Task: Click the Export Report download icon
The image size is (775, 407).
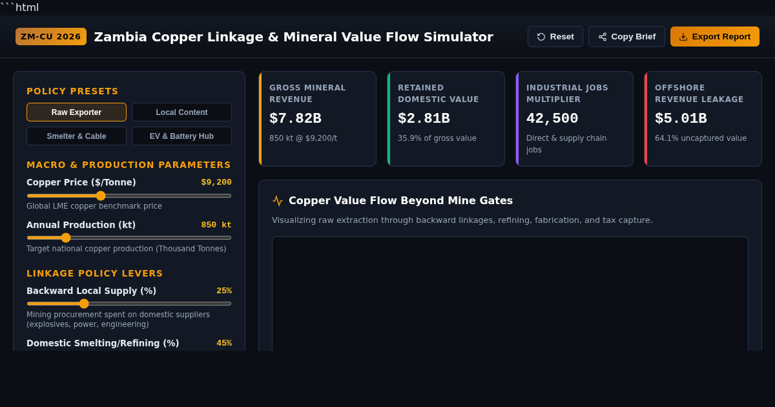Action: coord(683,37)
